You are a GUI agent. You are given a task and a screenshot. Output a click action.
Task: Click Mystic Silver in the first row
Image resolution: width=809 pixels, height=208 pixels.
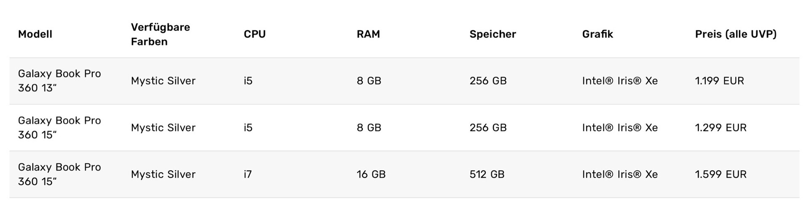(163, 81)
